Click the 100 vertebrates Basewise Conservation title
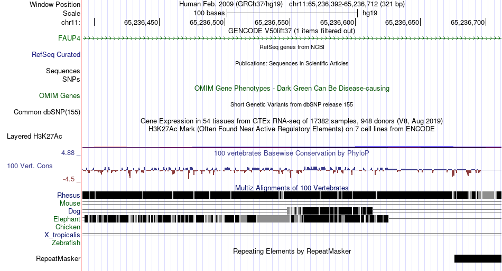Screen dimensions: 502x271 click(292, 153)
